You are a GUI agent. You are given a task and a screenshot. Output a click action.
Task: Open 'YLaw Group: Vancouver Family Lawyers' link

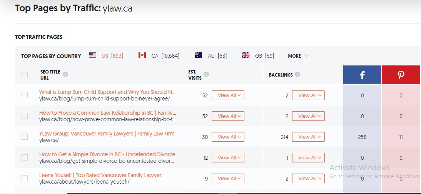tap(107, 134)
